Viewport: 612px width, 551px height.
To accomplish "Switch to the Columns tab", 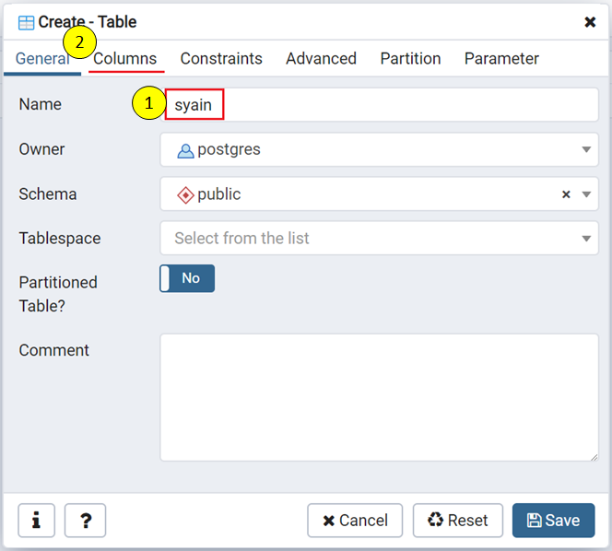I will (125, 58).
